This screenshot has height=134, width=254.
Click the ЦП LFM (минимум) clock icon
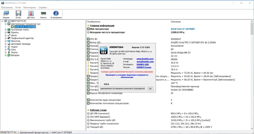pos(88,113)
